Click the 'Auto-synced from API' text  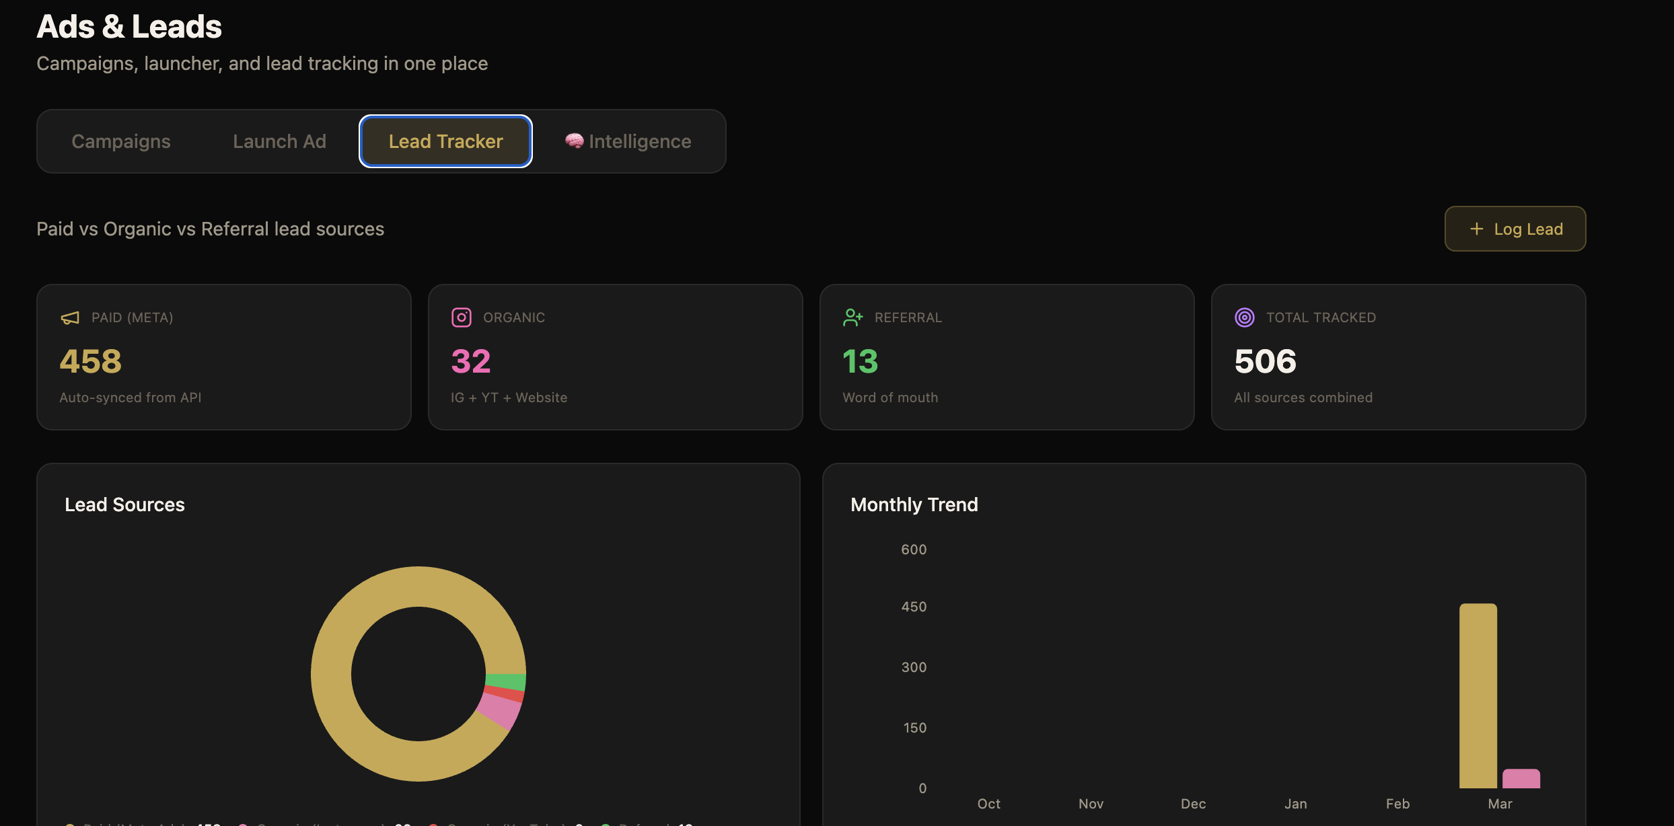(131, 398)
